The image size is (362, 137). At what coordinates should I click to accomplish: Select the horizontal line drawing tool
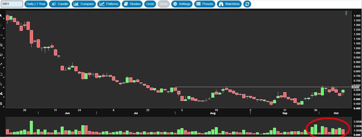2,35
